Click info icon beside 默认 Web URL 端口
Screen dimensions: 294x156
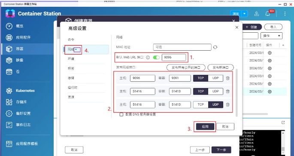(x=148, y=58)
